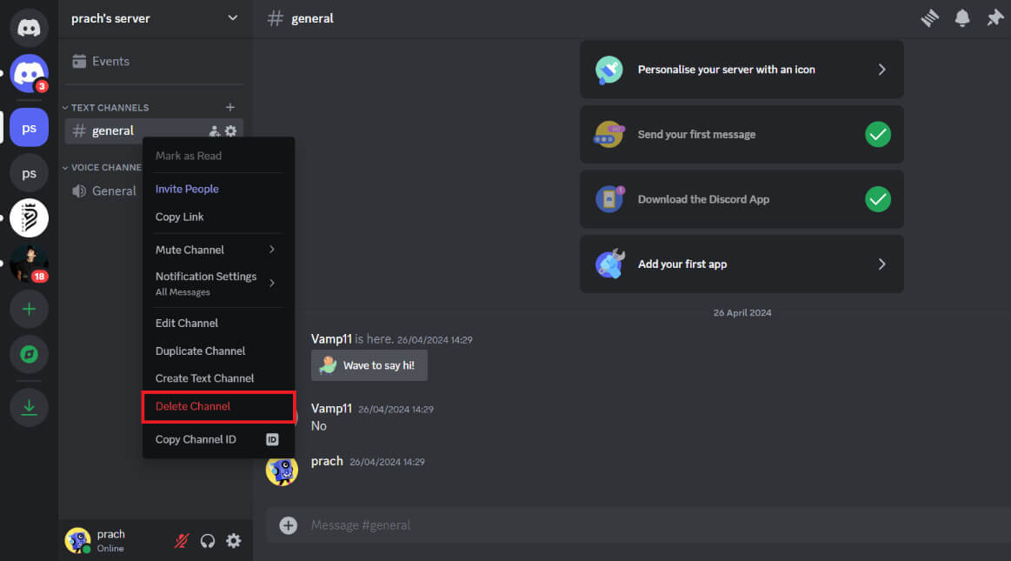Click prach username in chat
The image size is (1011, 561).
[327, 462]
